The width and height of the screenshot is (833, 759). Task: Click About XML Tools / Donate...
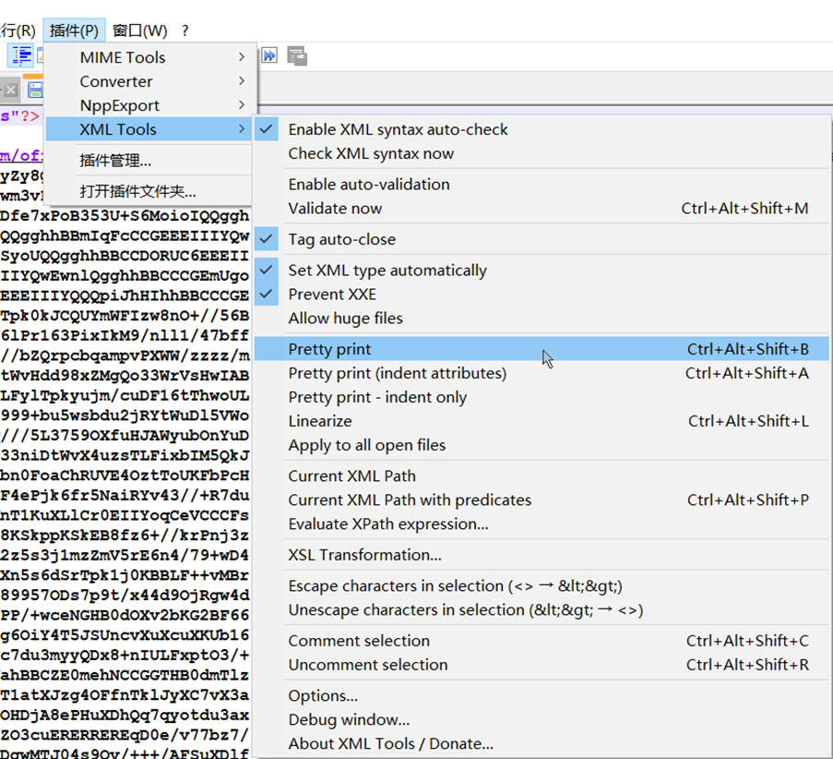tap(390, 744)
